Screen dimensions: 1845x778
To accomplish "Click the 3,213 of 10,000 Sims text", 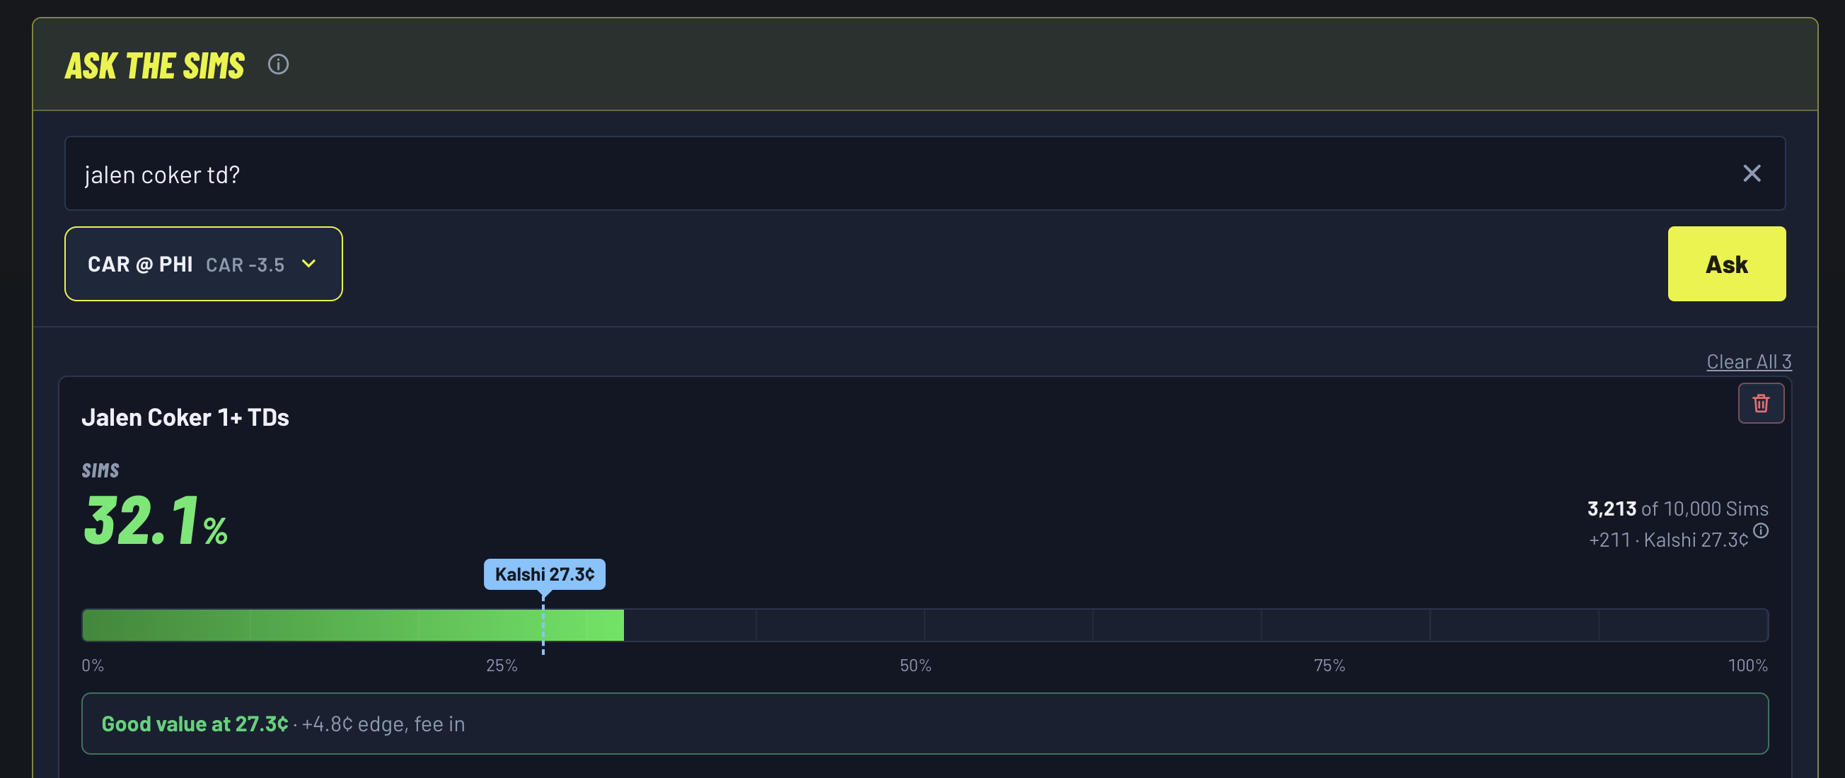I will [x=1677, y=508].
